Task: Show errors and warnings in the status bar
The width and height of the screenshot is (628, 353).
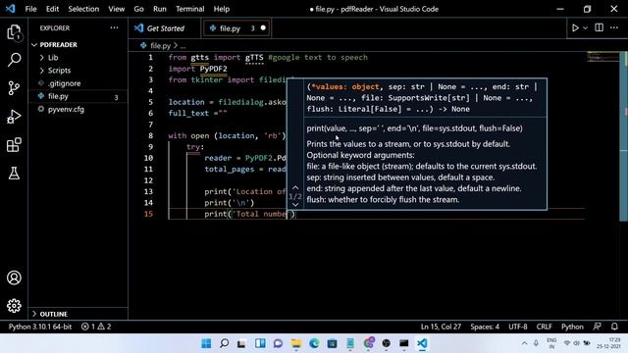Action: coord(96,327)
